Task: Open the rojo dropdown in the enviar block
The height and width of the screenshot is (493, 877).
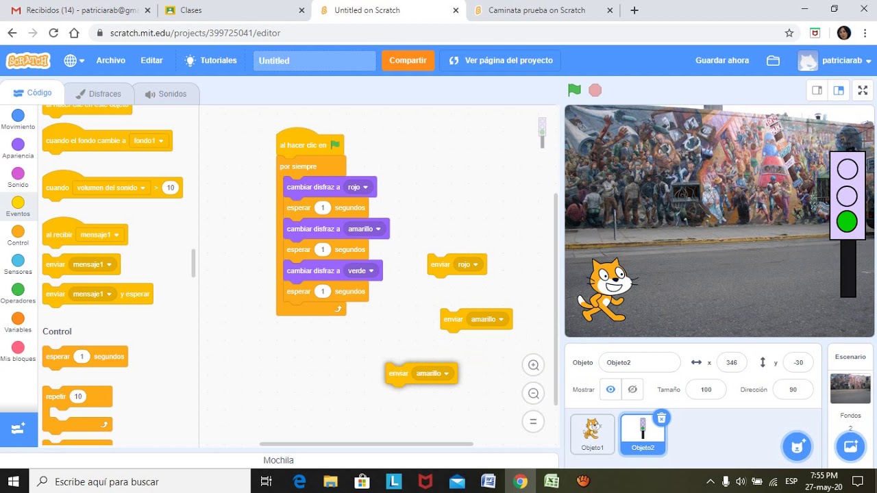Action: tap(469, 264)
